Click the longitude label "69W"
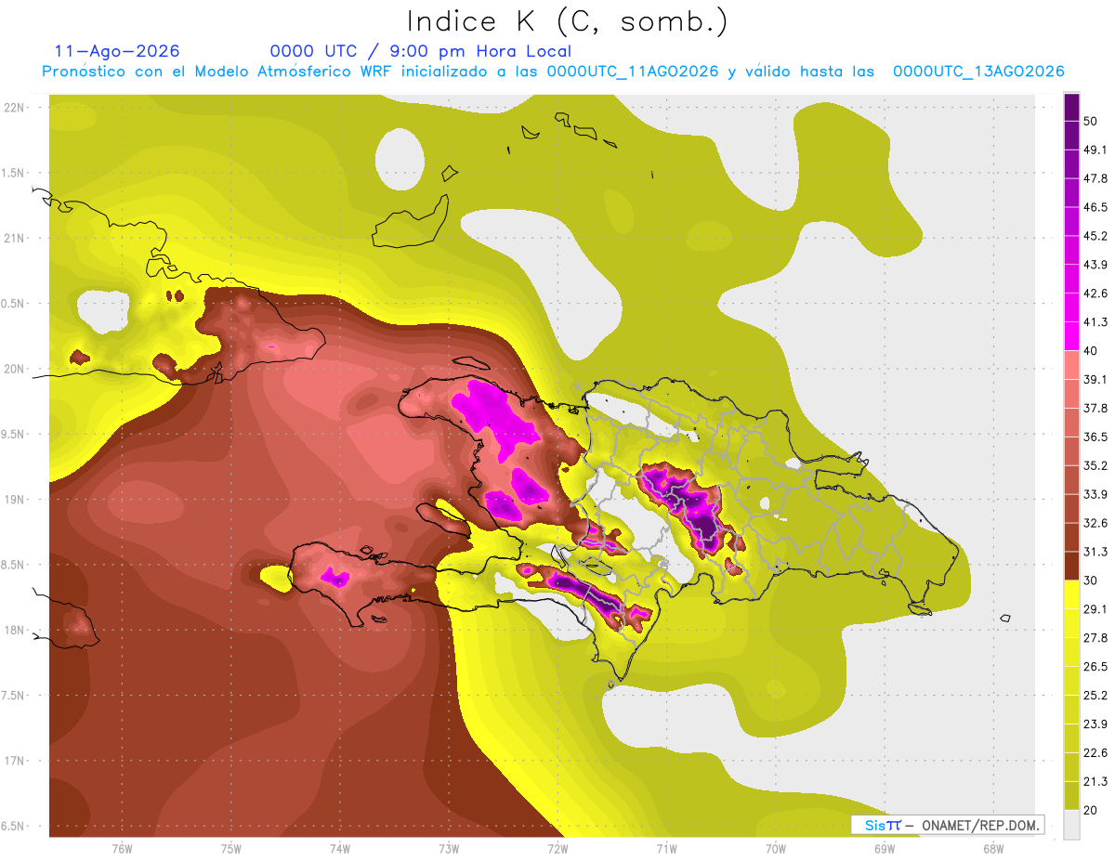This screenshot has width=1115, height=861. [x=885, y=848]
